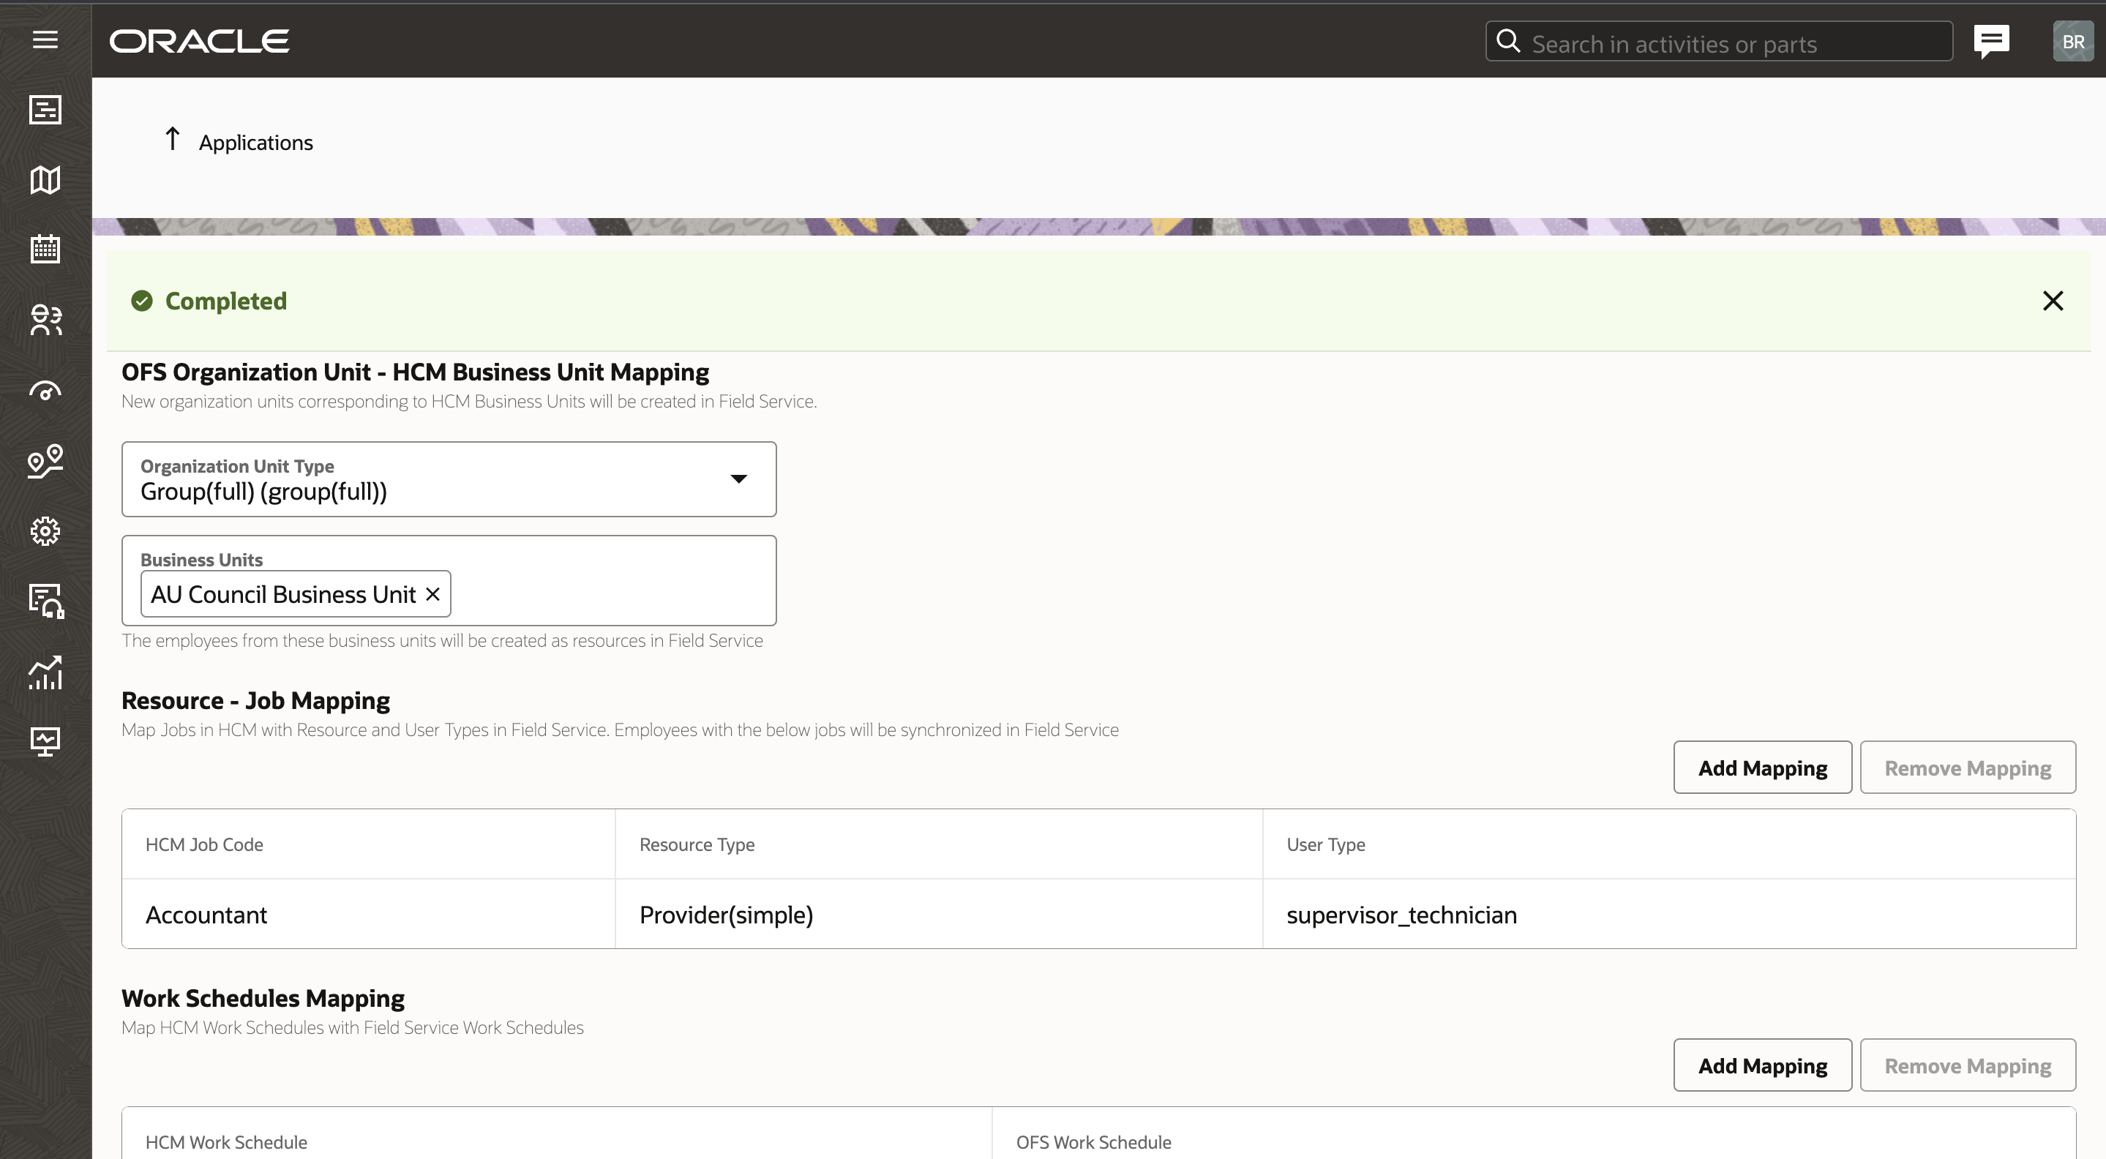Open the hamburger navigation menu
This screenshot has width=2106, height=1159.
tap(45, 40)
